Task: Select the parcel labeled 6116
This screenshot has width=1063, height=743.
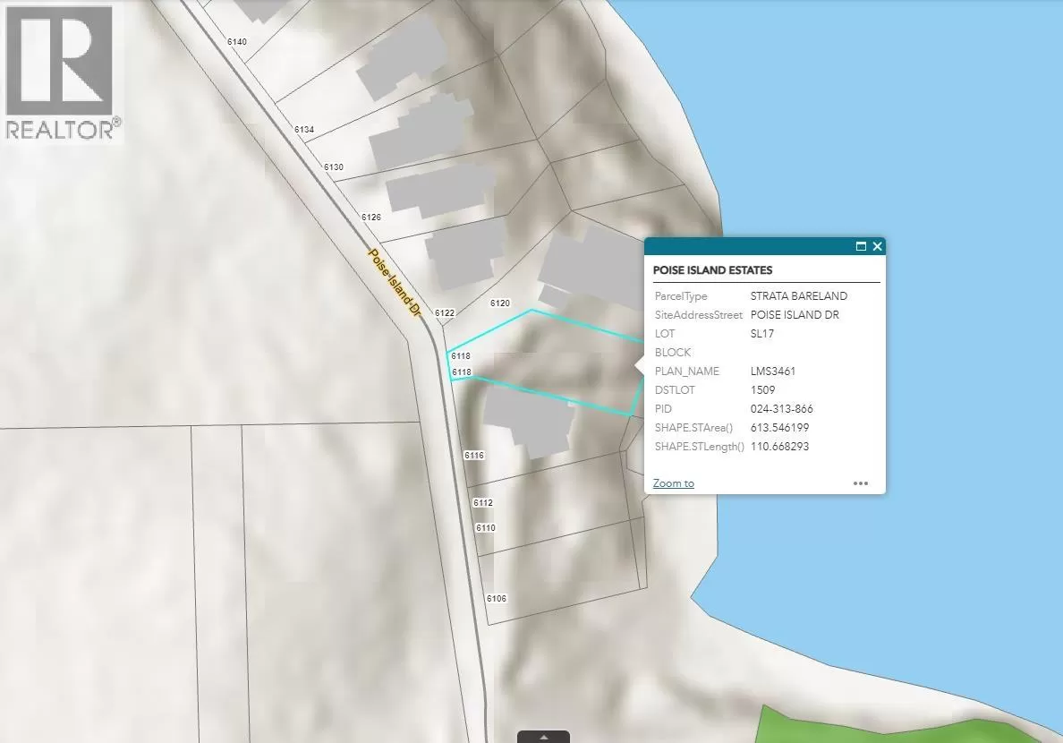Action: [473, 455]
